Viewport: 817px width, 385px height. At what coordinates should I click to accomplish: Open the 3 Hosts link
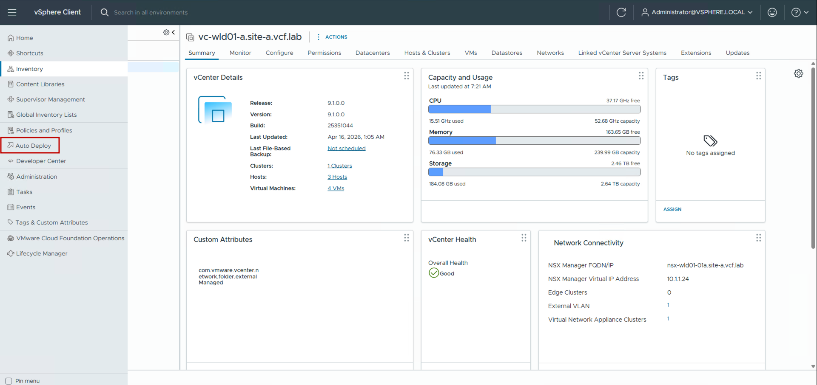click(337, 177)
